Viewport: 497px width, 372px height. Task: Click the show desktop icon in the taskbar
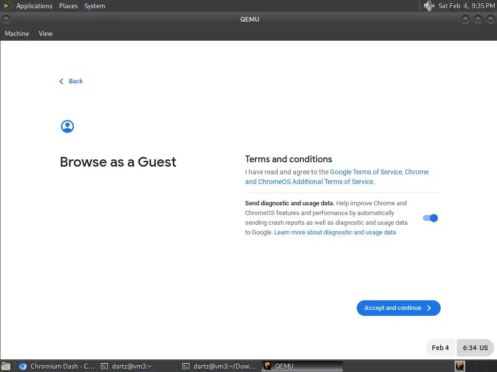click(x=6, y=366)
